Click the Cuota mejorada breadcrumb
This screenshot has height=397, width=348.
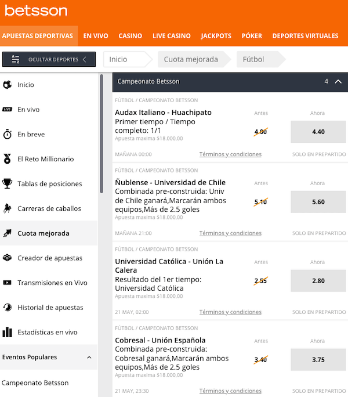(x=194, y=59)
